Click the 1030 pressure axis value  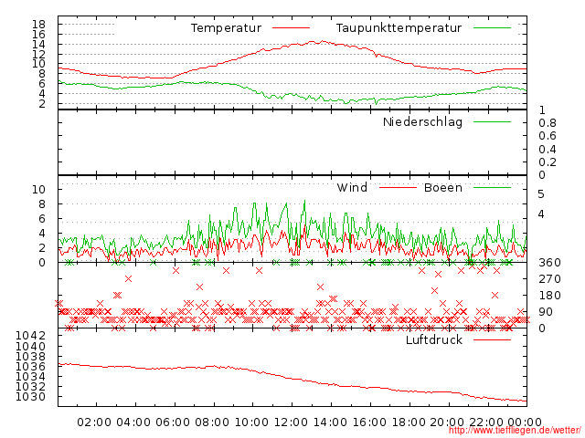(30, 397)
